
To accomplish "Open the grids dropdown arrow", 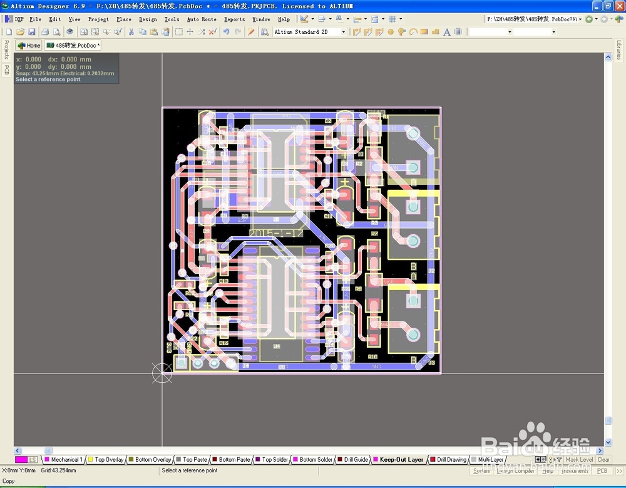I will (401, 19).
